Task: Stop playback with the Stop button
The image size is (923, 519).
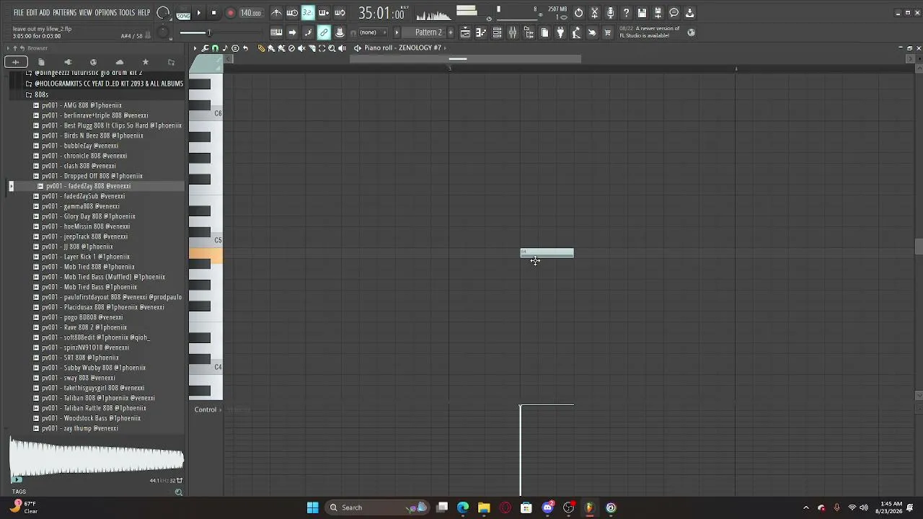Action: click(x=214, y=13)
